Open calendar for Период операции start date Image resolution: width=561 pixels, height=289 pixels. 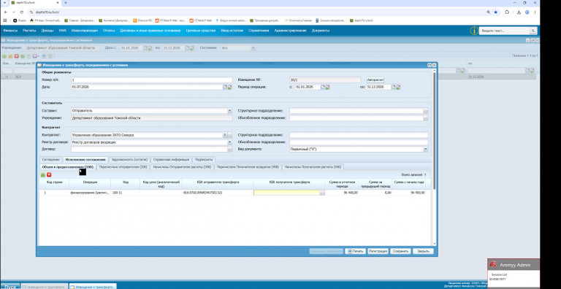(x=323, y=87)
